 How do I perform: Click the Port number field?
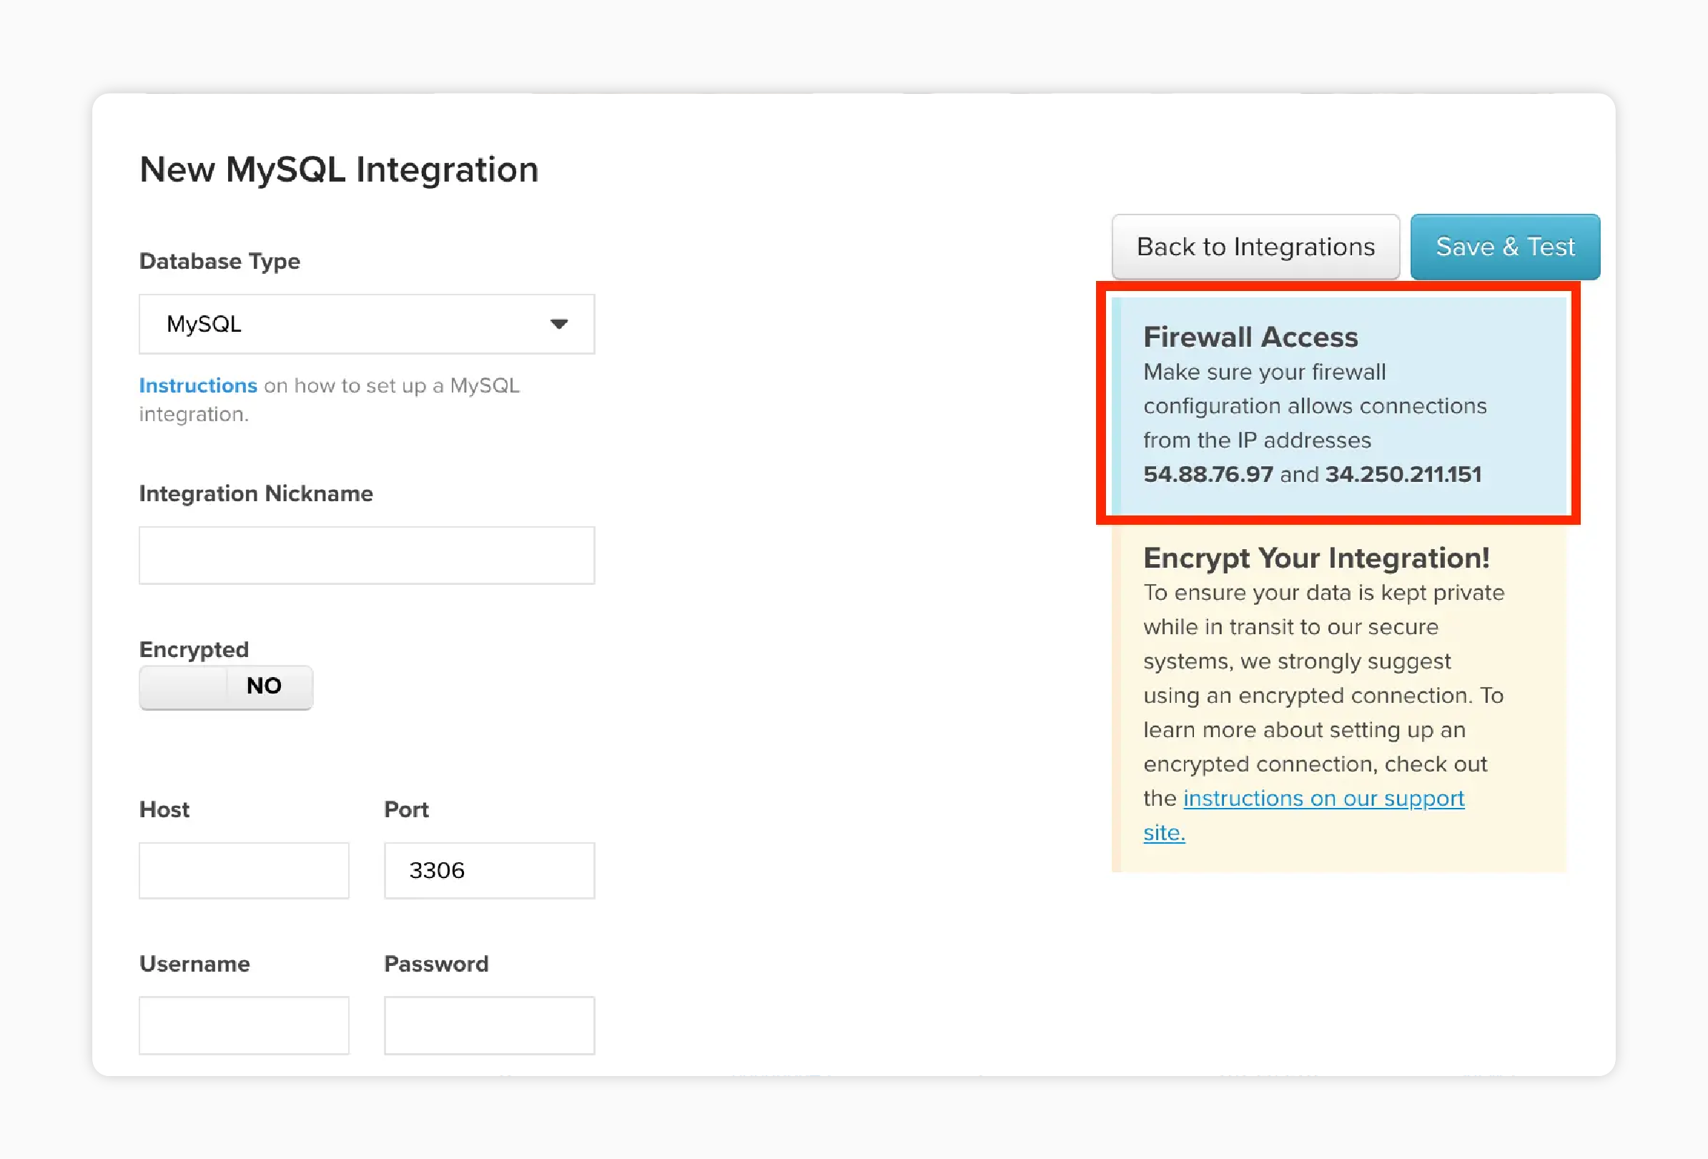[x=489, y=869]
